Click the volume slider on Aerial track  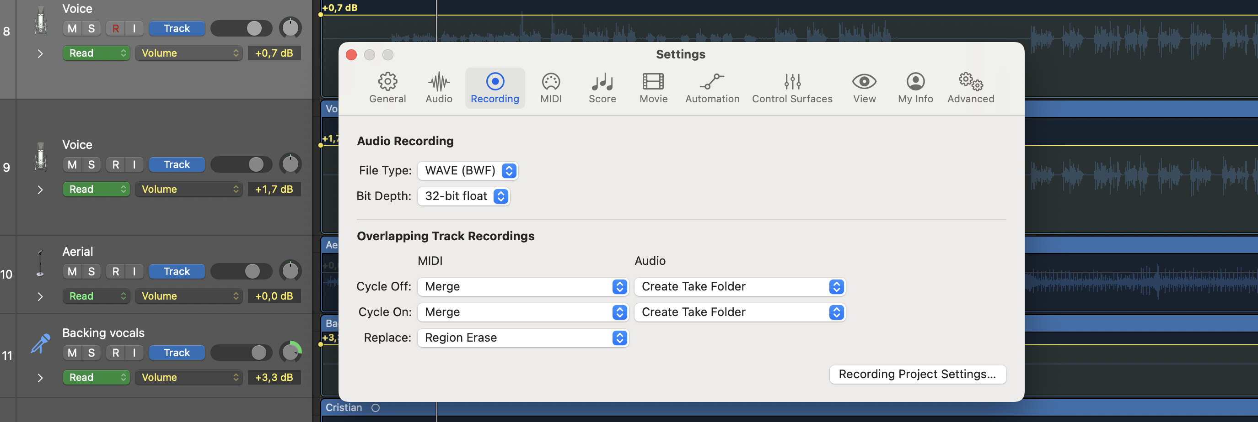pos(241,271)
